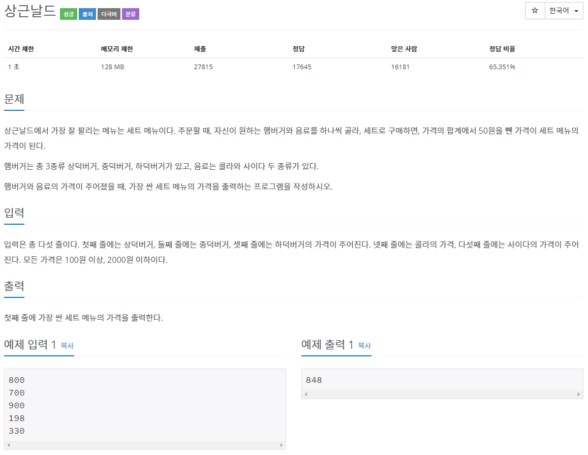Viewport: 588px width, 455px height.
Task: Click the sentence starting 햄버거는 총 3종류
Action: (161, 166)
